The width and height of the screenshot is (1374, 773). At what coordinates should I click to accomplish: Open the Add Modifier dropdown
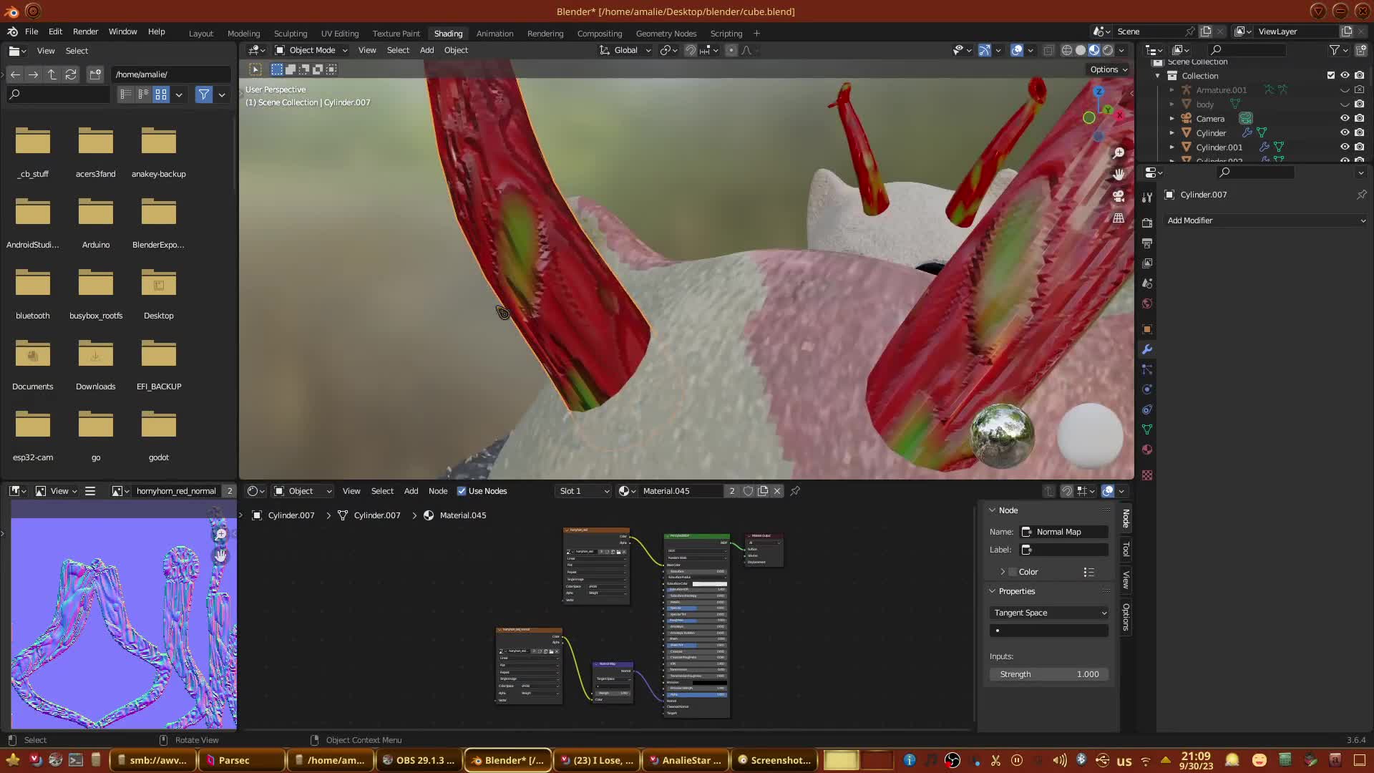point(1265,220)
